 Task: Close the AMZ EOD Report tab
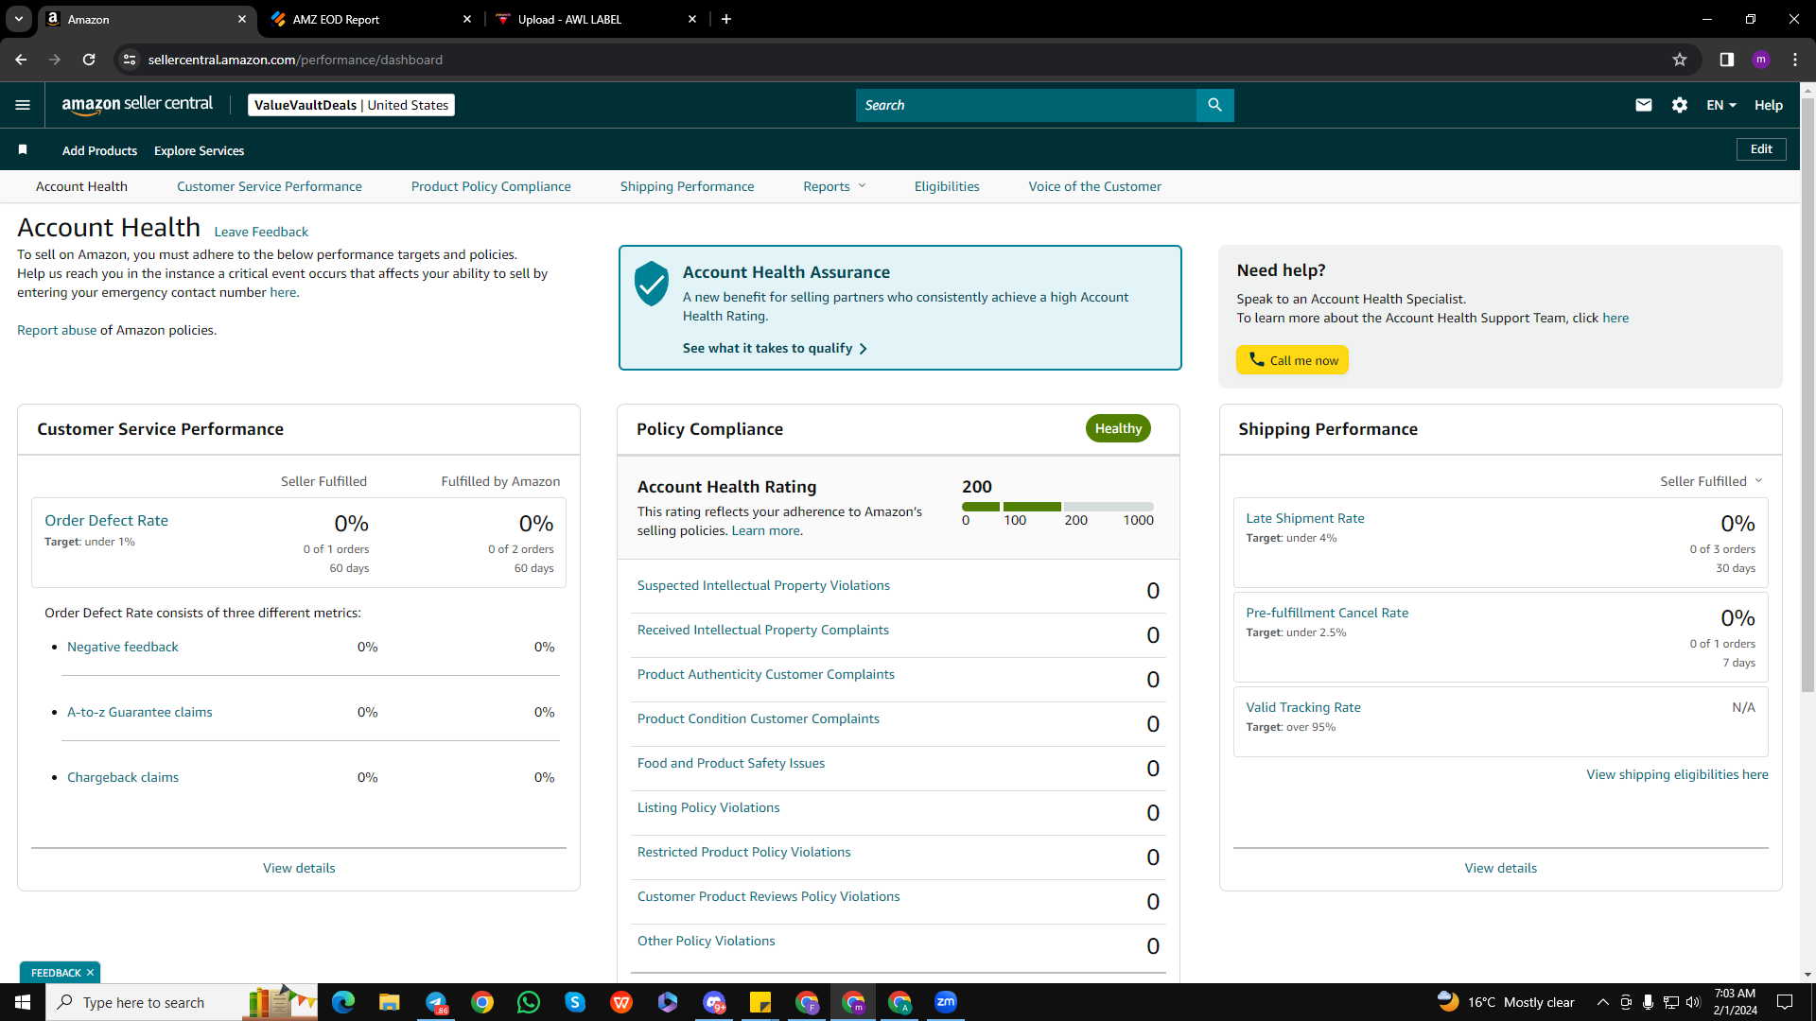pos(467,19)
